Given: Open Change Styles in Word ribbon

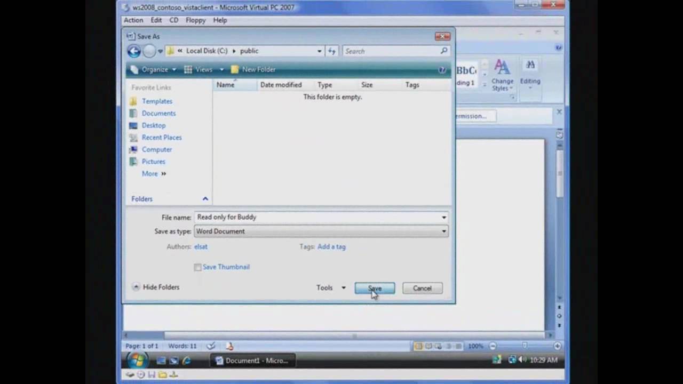Looking at the screenshot, I should coord(502,76).
